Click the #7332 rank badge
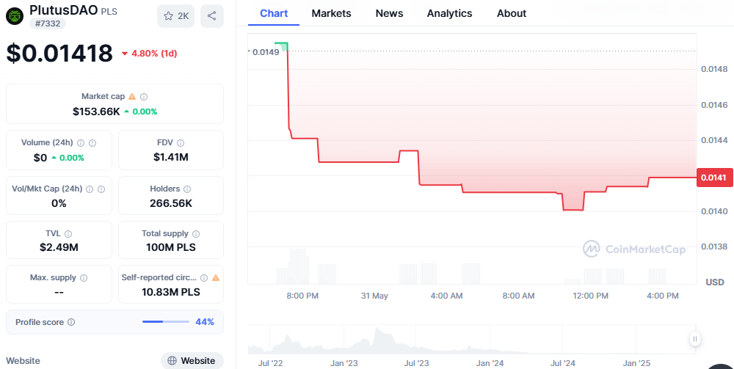The height and width of the screenshot is (369, 734). click(x=48, y=23)
